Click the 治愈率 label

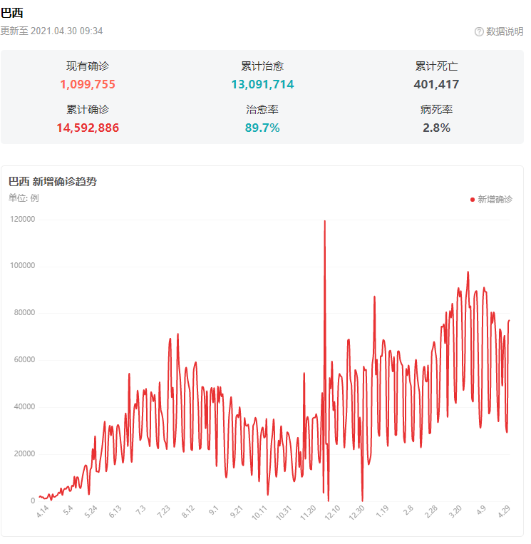tap(262, 110)
